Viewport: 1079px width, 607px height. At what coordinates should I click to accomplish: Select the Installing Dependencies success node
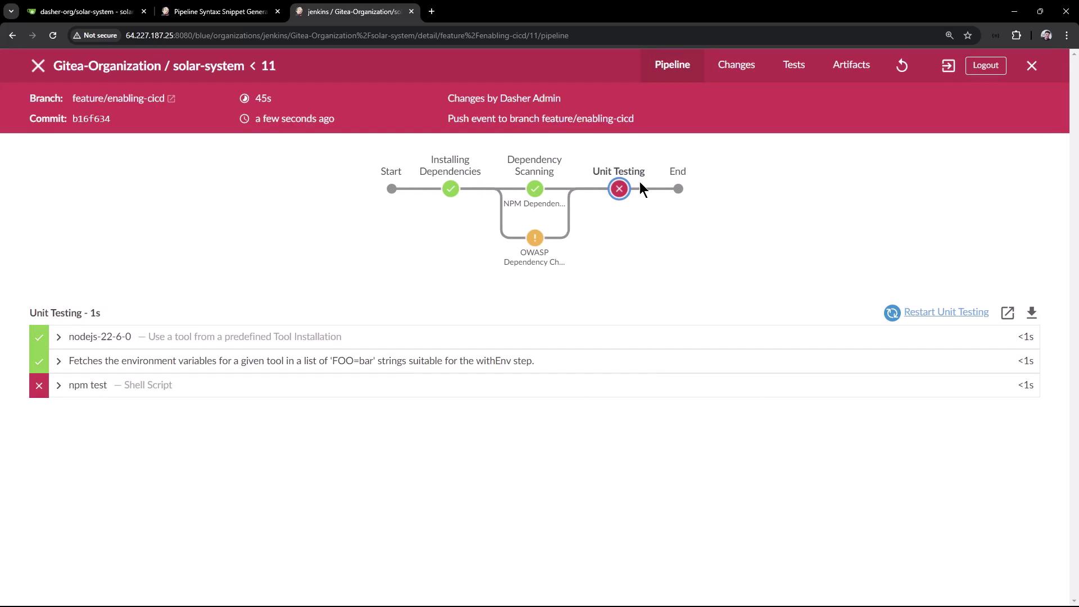(450, 189)
